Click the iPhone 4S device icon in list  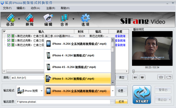(48, 67)
